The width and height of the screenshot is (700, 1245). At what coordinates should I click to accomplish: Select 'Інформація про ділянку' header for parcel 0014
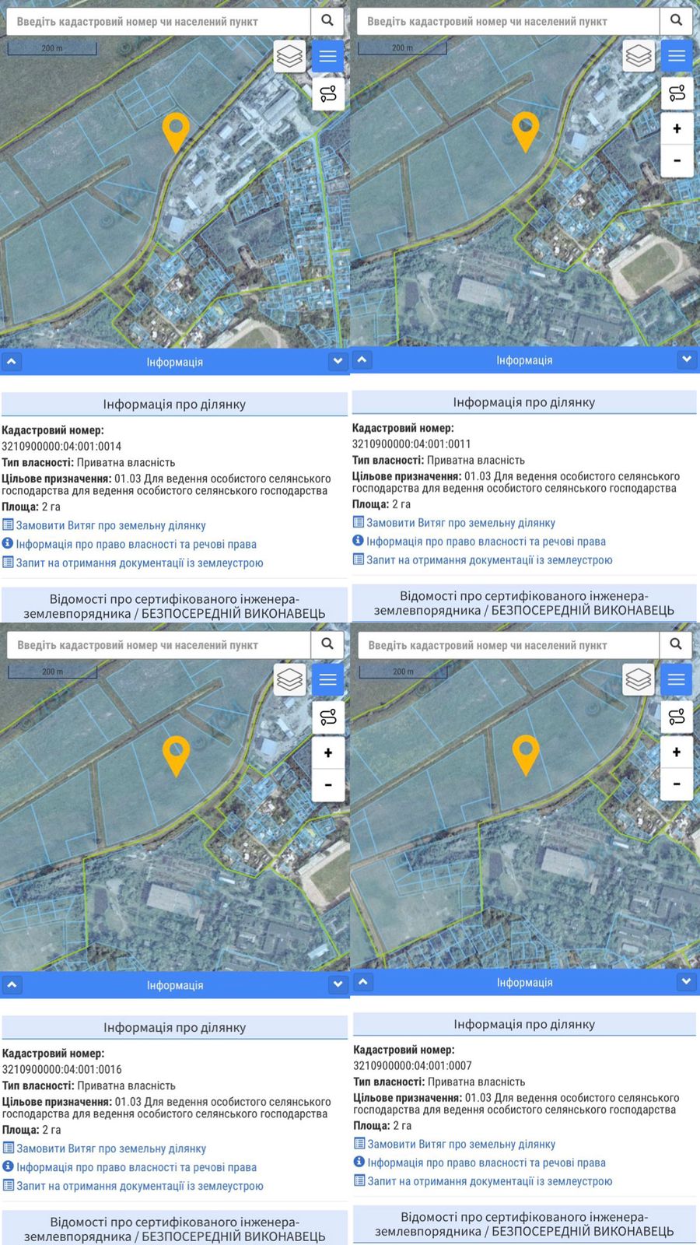(174, 405)
